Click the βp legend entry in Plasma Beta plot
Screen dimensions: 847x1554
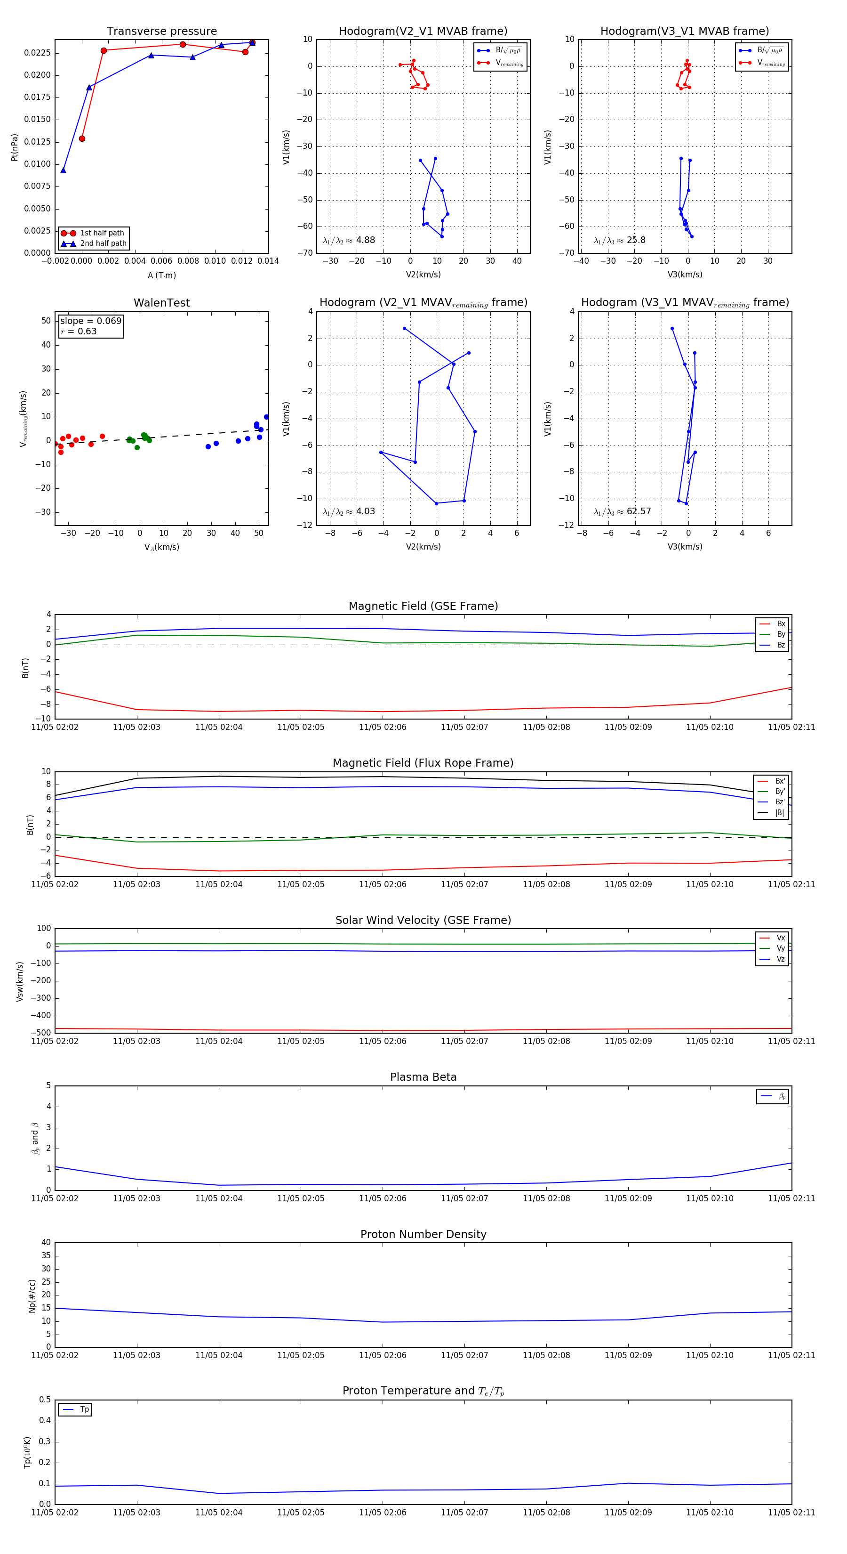coord(773,1096)
